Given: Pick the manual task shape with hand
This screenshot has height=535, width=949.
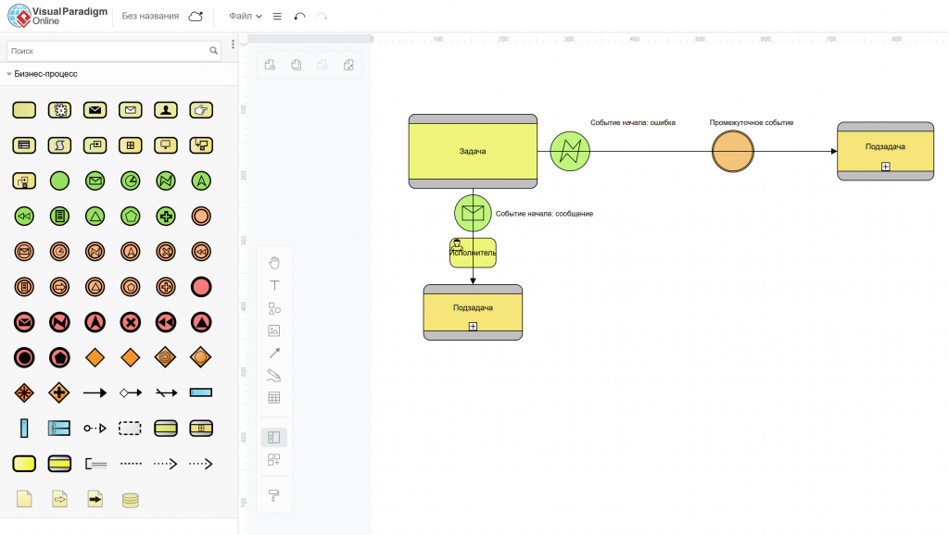Looking at the screenshot, I should coord(201,110).
